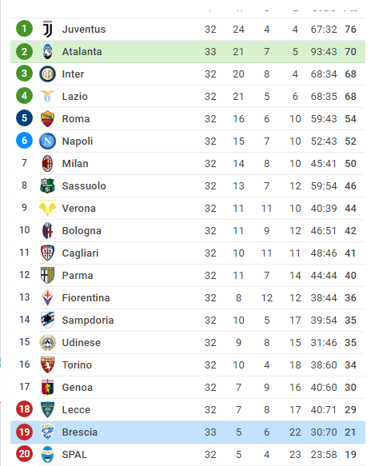This screenshot has height=466, width=379.
Task: Click the yellow Verona crest
Action: [x=47, y=208]
